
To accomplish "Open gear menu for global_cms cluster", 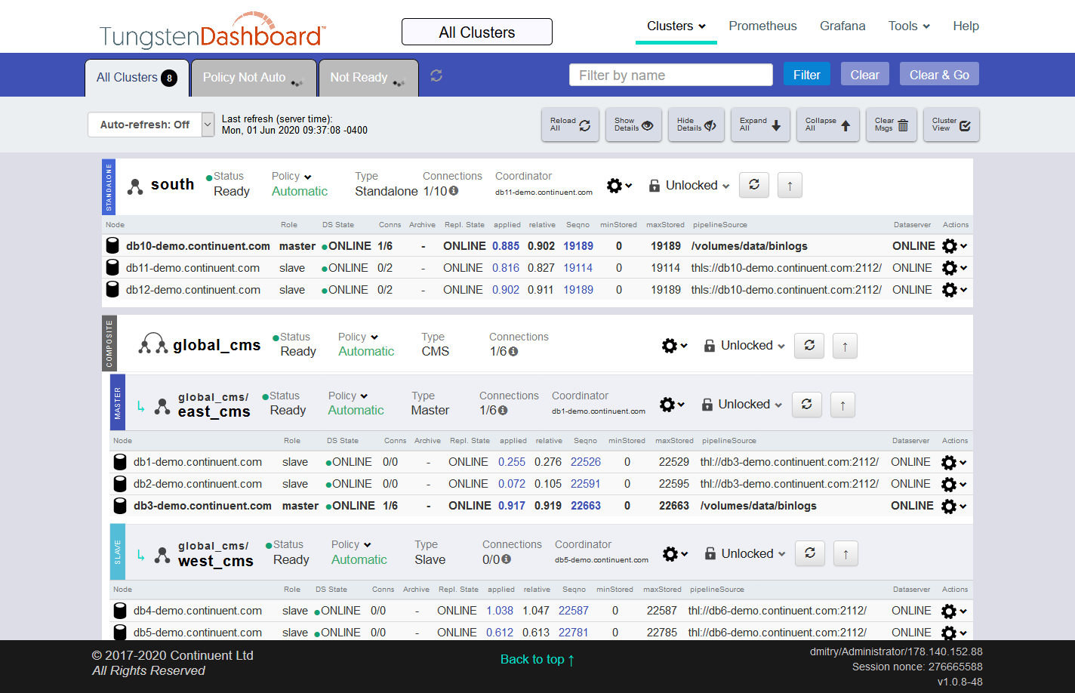I will pos(674,346).
